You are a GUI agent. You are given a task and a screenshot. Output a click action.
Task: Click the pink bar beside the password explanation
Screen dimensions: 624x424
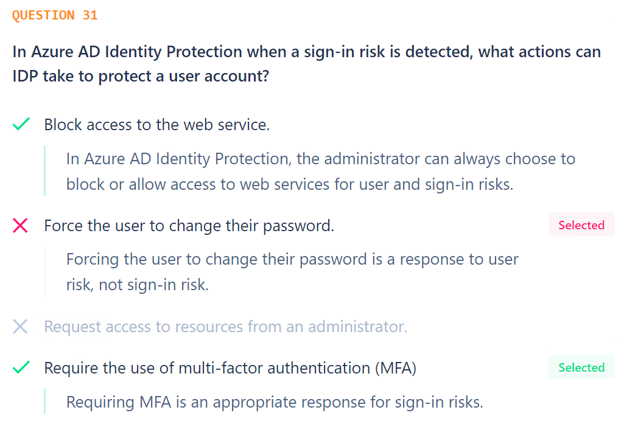[44, 271]
